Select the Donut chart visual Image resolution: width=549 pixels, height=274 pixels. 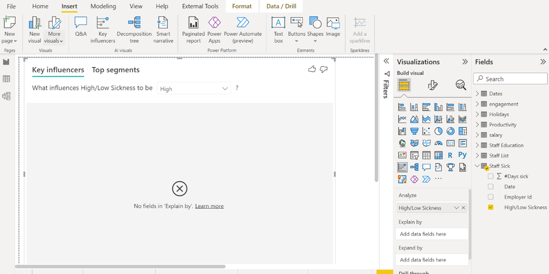(x=450, y=131)
